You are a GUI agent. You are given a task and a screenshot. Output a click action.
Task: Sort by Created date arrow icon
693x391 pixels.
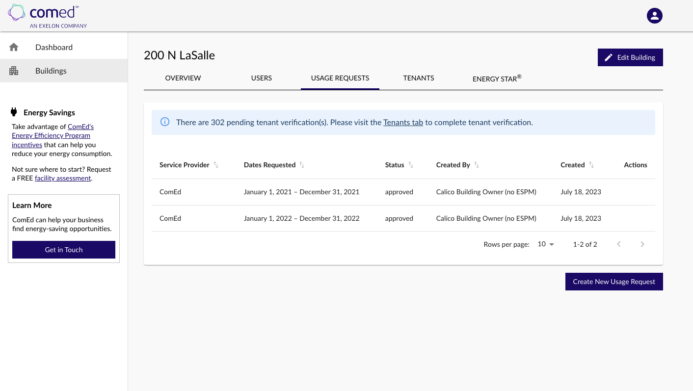(x=591, y=165)
